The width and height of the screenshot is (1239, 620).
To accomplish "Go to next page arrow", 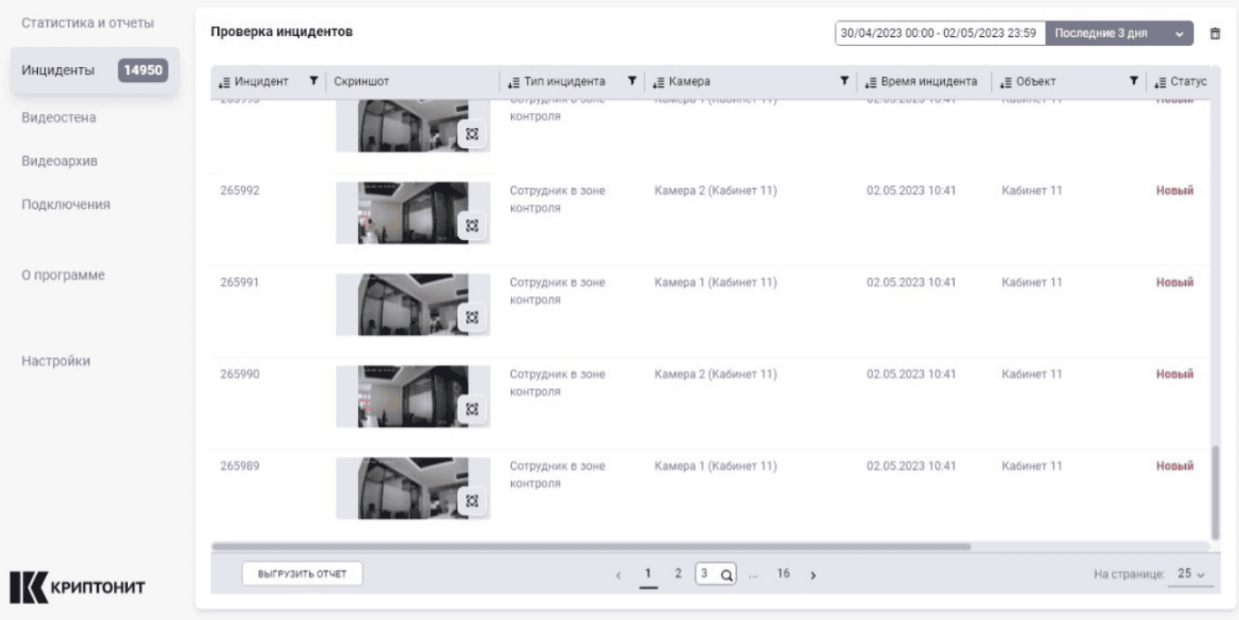I will (812, 575).
